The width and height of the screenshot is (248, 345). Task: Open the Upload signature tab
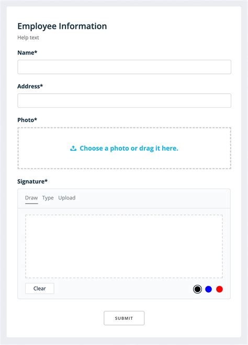tap(67, 198)
